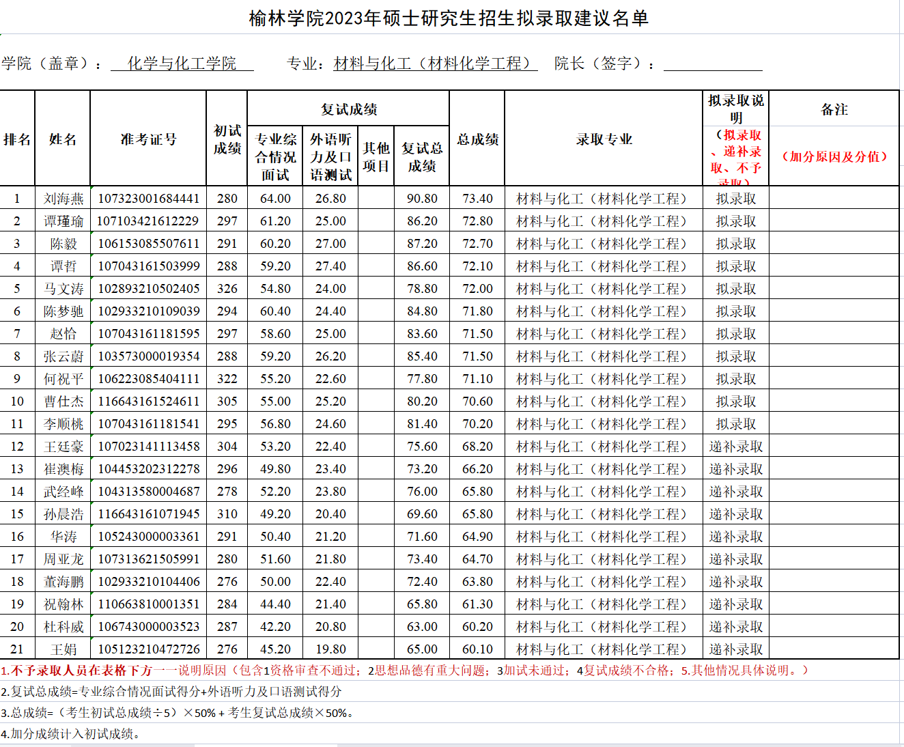Image resolution: width=904 pixels, height=747 pixels.
Task: Click the underlined 化学与化工学院 college name
Action: click(182, 64)
